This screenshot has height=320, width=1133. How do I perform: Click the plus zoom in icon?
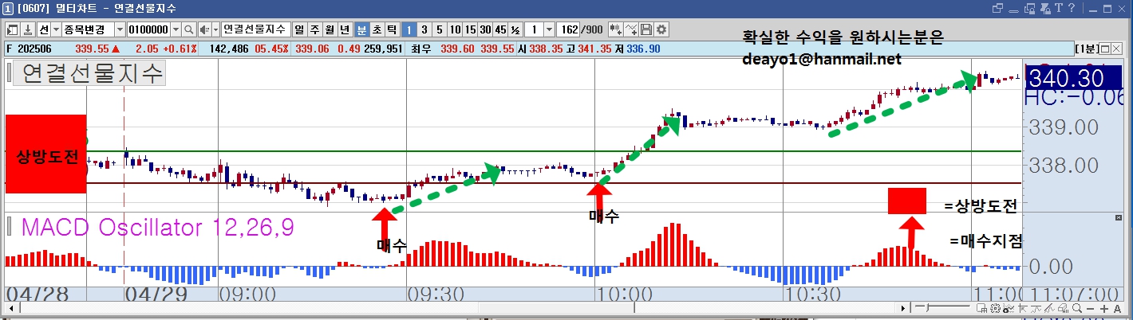pyautogui.click(x=1104, y=308)
